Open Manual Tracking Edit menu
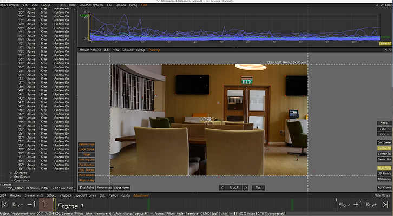Screen dimensions: 393x216 [107, 50]
